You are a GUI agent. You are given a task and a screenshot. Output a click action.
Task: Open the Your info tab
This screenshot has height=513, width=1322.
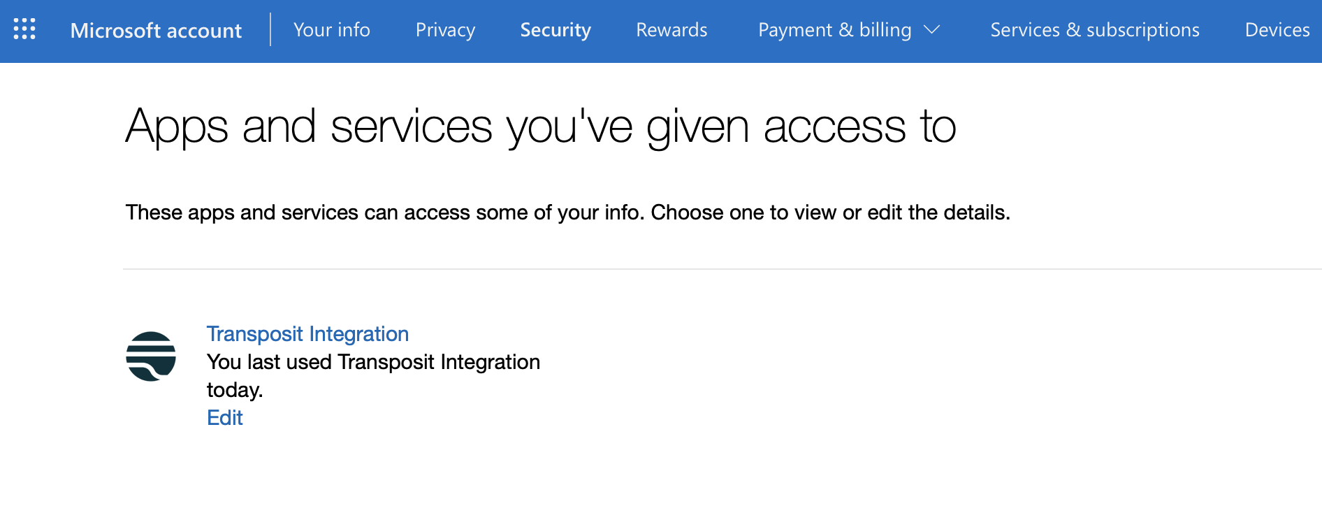pyautogui.click(x=332, y=30)
